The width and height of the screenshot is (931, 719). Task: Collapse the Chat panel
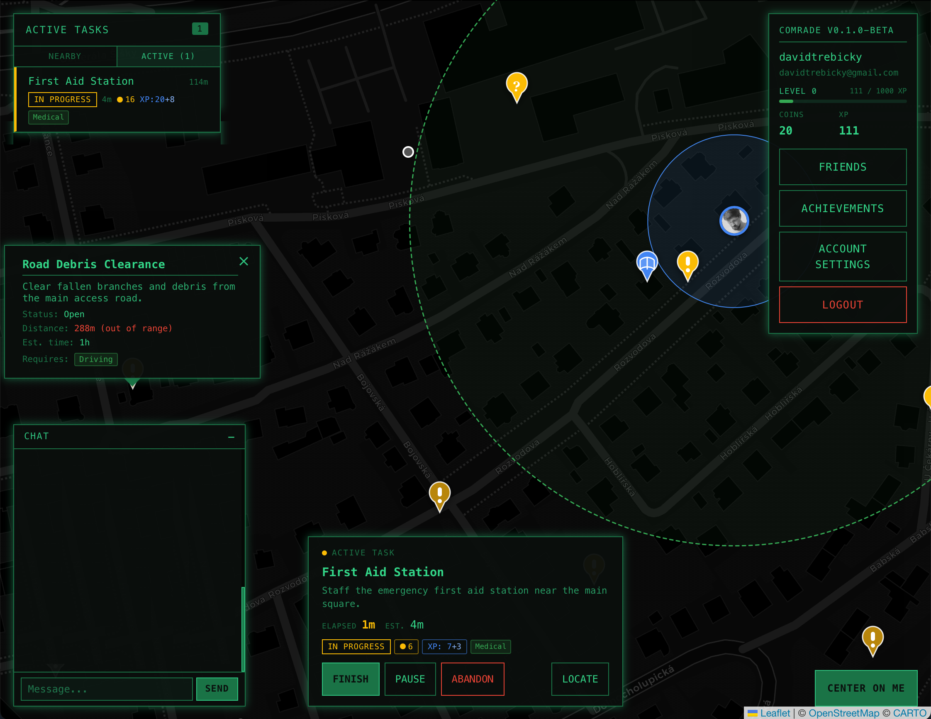tap(231, 437)
